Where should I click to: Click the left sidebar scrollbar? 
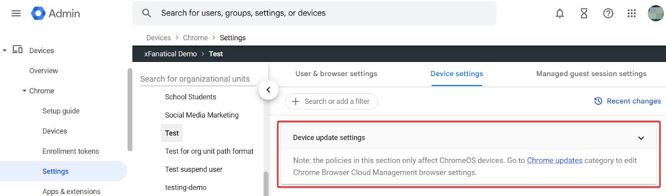point(130,110)
